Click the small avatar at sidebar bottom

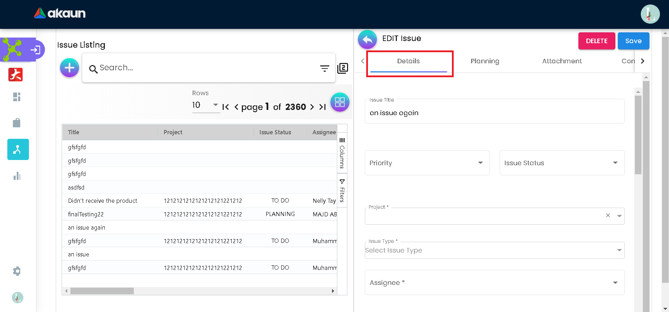[x=17, y=297]
